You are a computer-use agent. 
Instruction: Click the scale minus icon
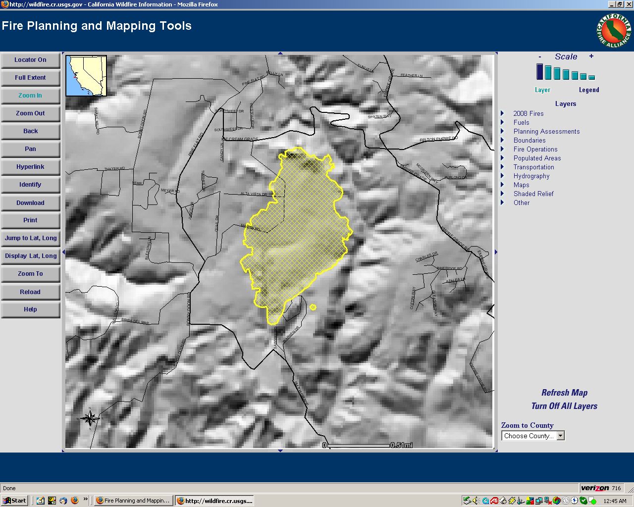tap(539, 56)
